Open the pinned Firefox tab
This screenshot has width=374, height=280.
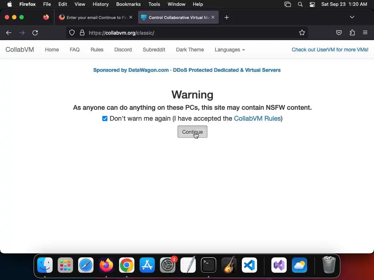tap(46, 17)
